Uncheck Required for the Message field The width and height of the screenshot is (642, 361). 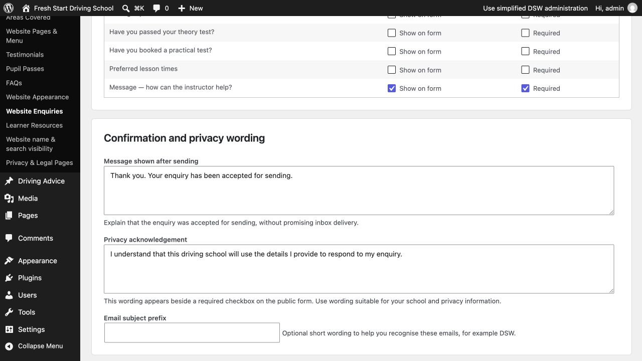click(x=525, y=88)
